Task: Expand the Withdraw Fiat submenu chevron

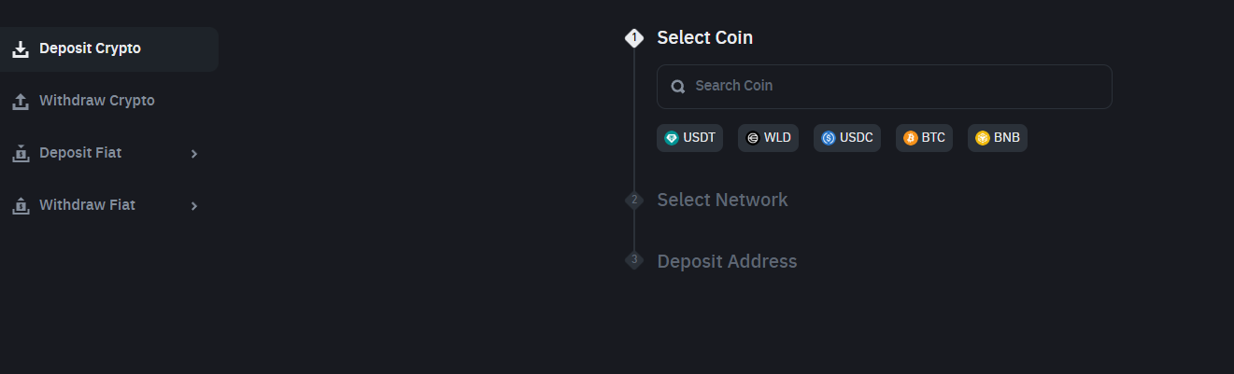Action: pyautogui.click(x=194, y=206)
